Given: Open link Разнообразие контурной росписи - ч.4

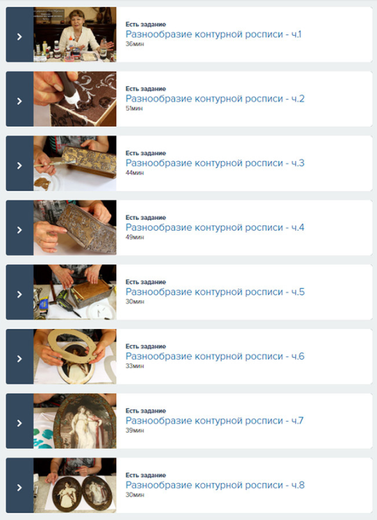Looking at the screenshot, I should tap(215, 227).
